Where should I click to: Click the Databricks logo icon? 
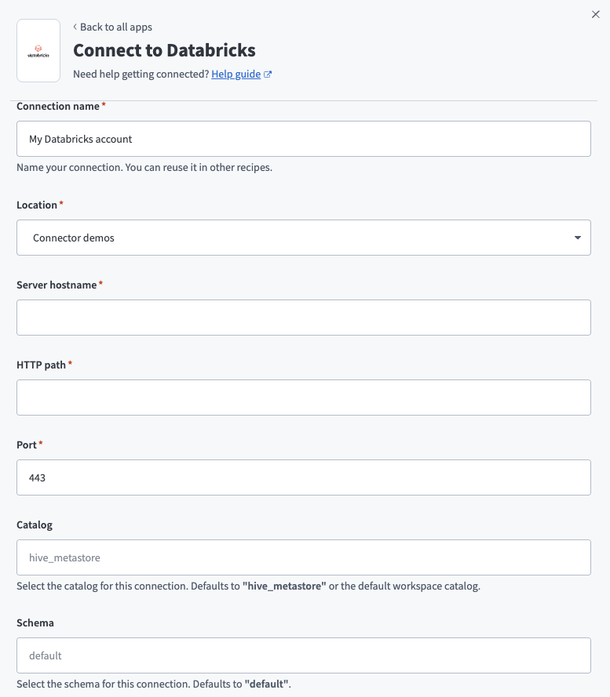tap(38, 49)
